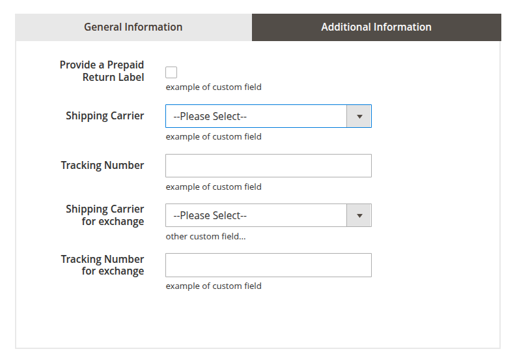Click the Tracking Number field label
Viewport: 515px width, 362px height.
(x=102, y=166)
